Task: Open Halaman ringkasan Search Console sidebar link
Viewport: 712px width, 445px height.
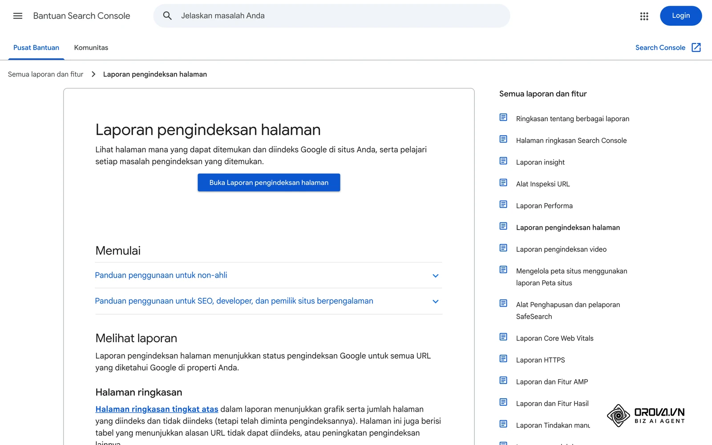Action: point(571,141)
